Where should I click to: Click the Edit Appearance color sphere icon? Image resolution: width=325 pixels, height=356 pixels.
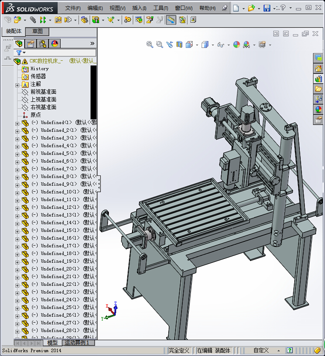pyautogui.click(x=236, y=44)
